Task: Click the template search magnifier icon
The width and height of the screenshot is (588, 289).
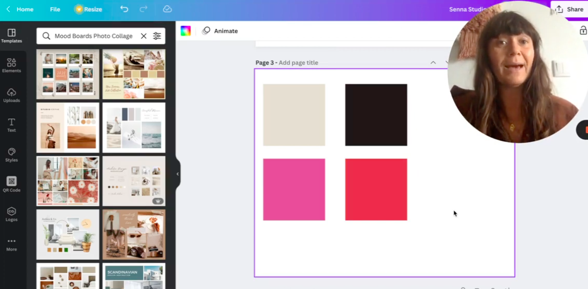Action: pyautogui.click(x=46, y=36)
